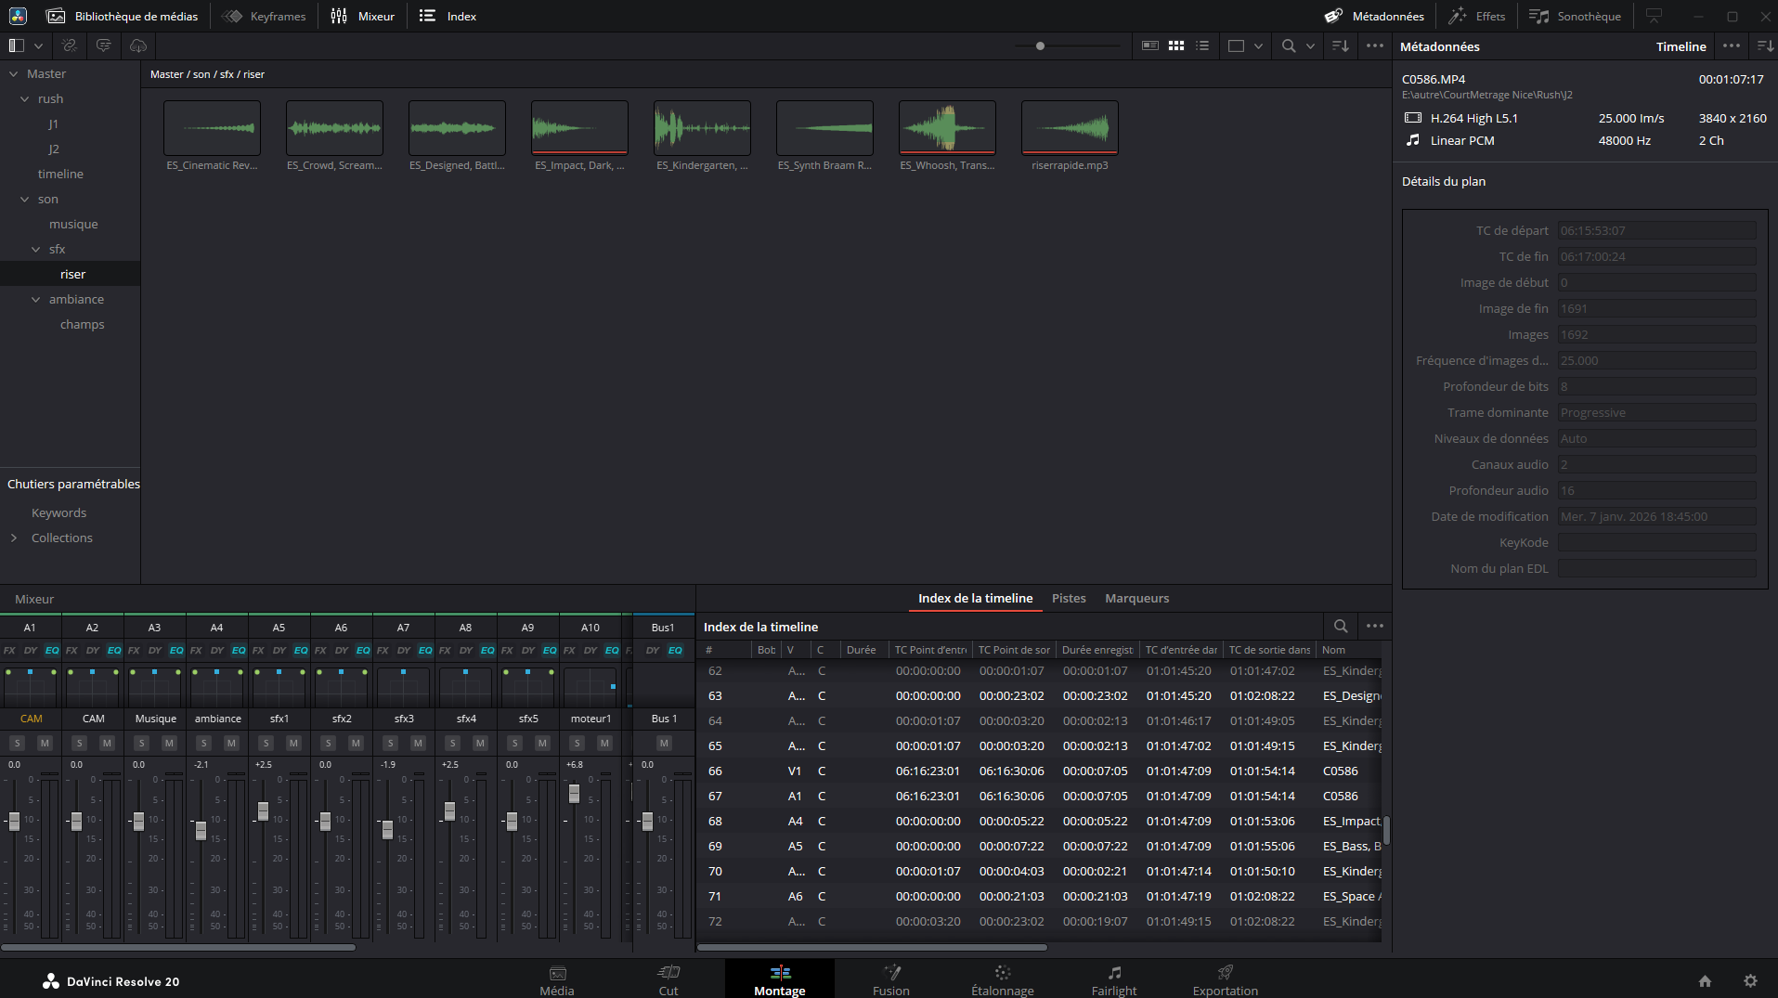
Task: Collapse the rush bin folder
Action: 25,99
